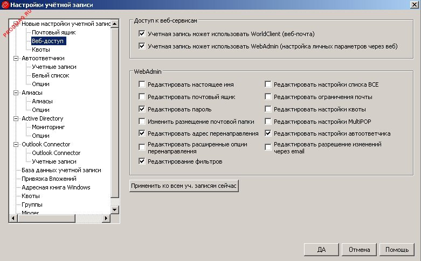This screenshot has width=421, height=261.
Task: Click the app icon in the title bar
Action: [5, 5]
